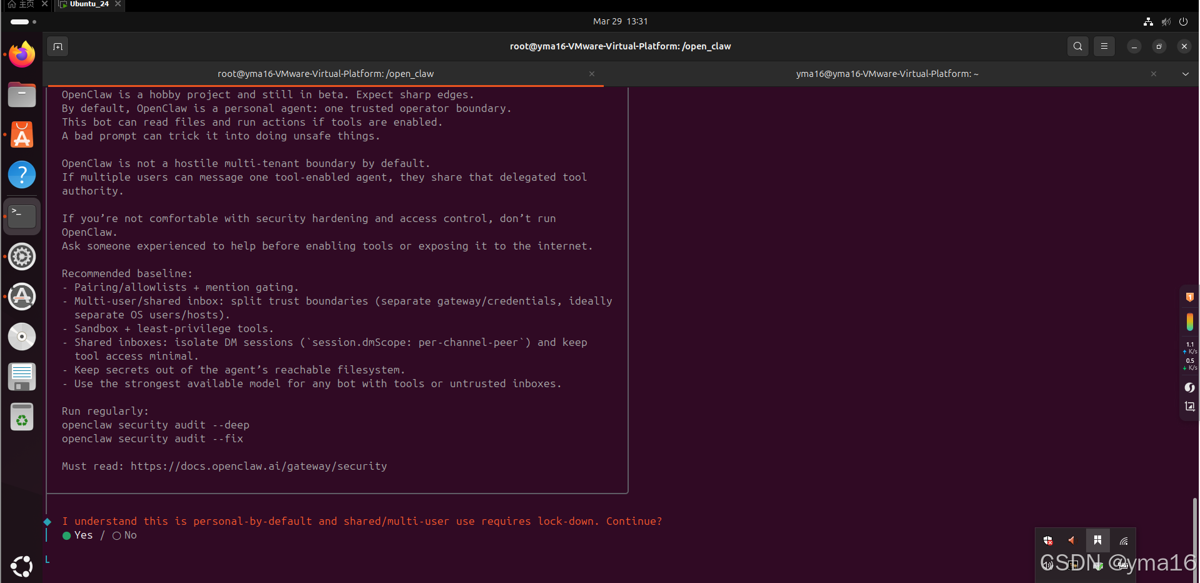Click the highlighted bookmark tray icon
1200x583 pixels.
(x=1097, y=540)
